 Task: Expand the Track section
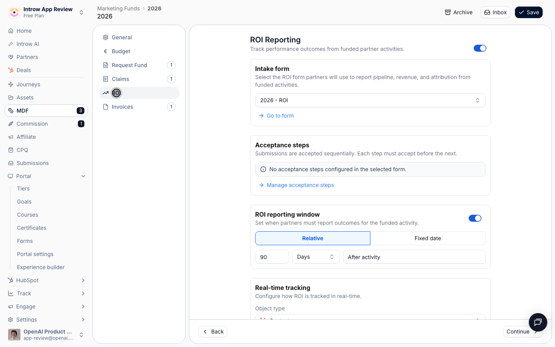(x=83, y=293)
